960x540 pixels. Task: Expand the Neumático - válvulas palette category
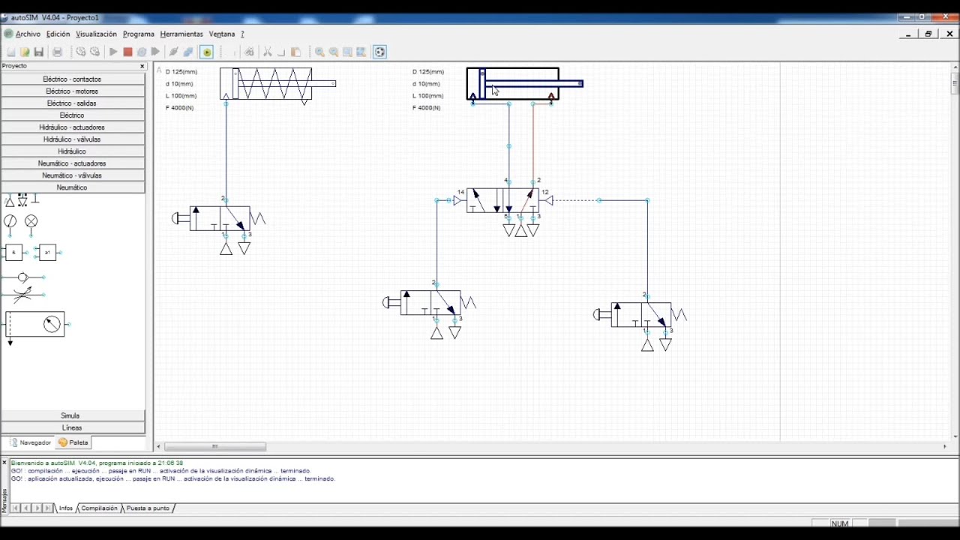pyautogui.click(x=73, y=175)
